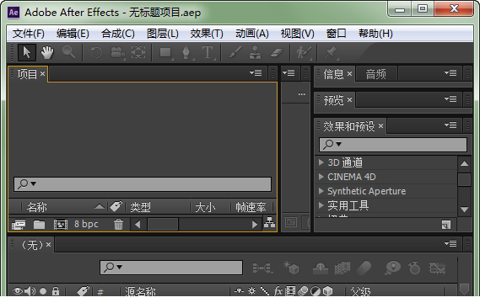Open the composition mini-flowchart icon in timeline
This screenshot has width=480, height=308.
(x=262, y=268)
